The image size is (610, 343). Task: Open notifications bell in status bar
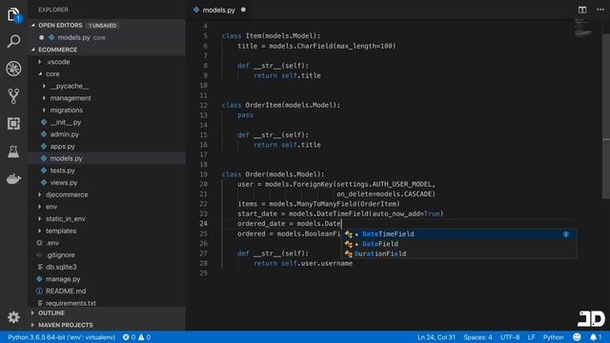pyautogui.click(x=595, y=337)
